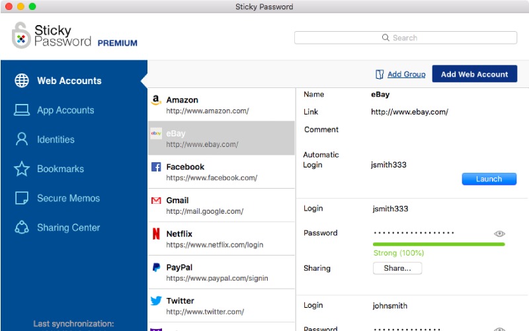529x331 pixels.
Task: Select the Gmail account entry
Action: tap(222, 205)
